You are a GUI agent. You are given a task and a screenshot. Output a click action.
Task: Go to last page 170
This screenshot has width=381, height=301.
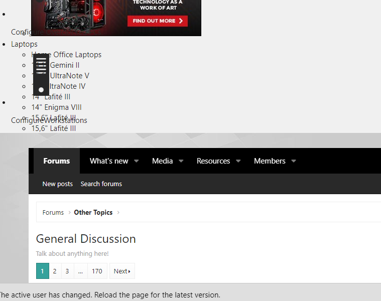click(x=97, y=271)
